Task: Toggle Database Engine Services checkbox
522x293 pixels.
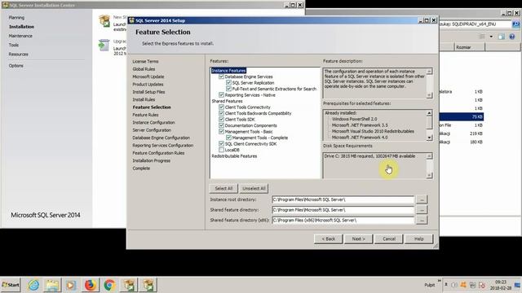Action: click(221, 77)
